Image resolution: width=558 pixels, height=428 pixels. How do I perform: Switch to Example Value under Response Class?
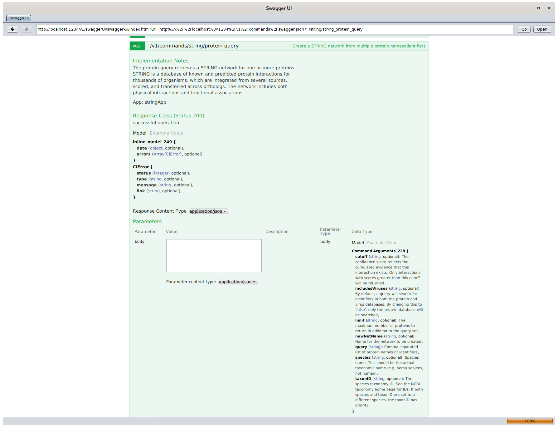click(167, 133)
